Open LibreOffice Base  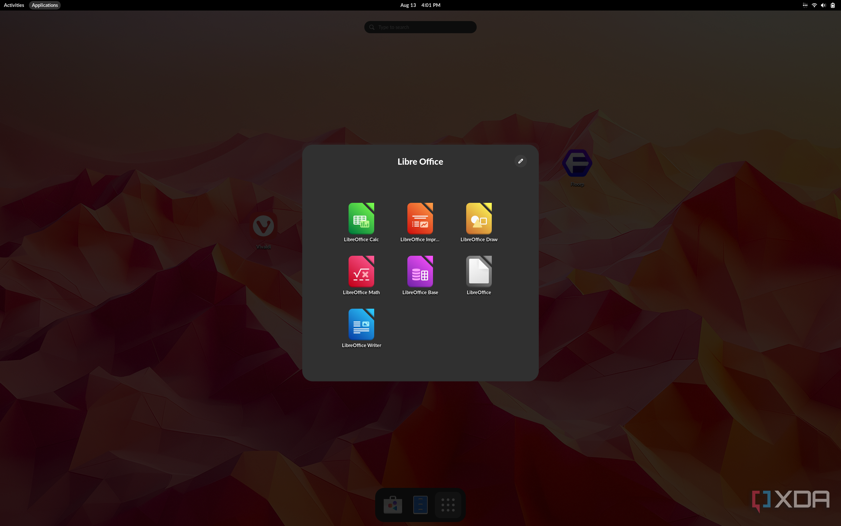pos(420,275)
